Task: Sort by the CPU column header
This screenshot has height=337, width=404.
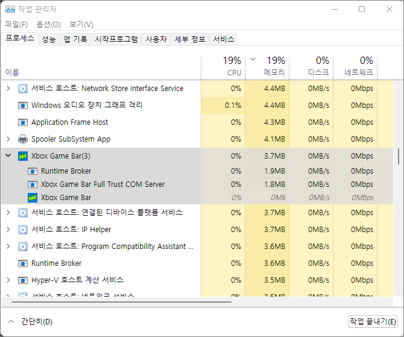Action: pyautogui.click(x=223, y=67)
